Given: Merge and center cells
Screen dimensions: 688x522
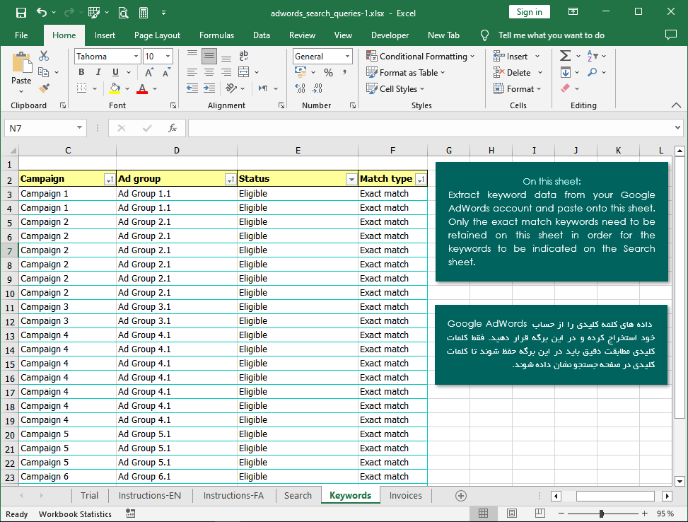Looking at the screenshot, I should pos(244,72).
